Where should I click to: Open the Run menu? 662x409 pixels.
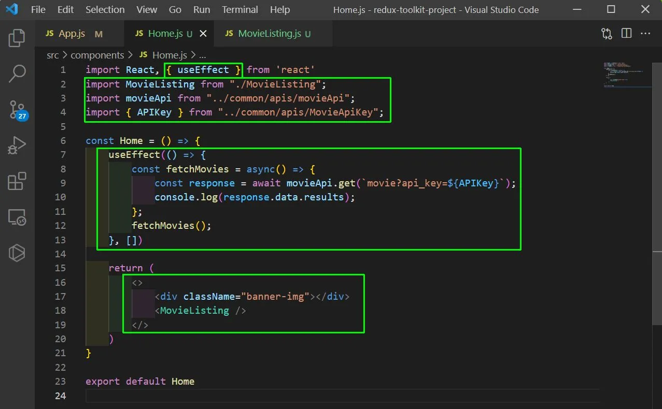pyautogui.click(x=202, y=10)
